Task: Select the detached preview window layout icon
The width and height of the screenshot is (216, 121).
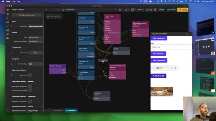Action: pyautogui.click(x=155, y=10)
